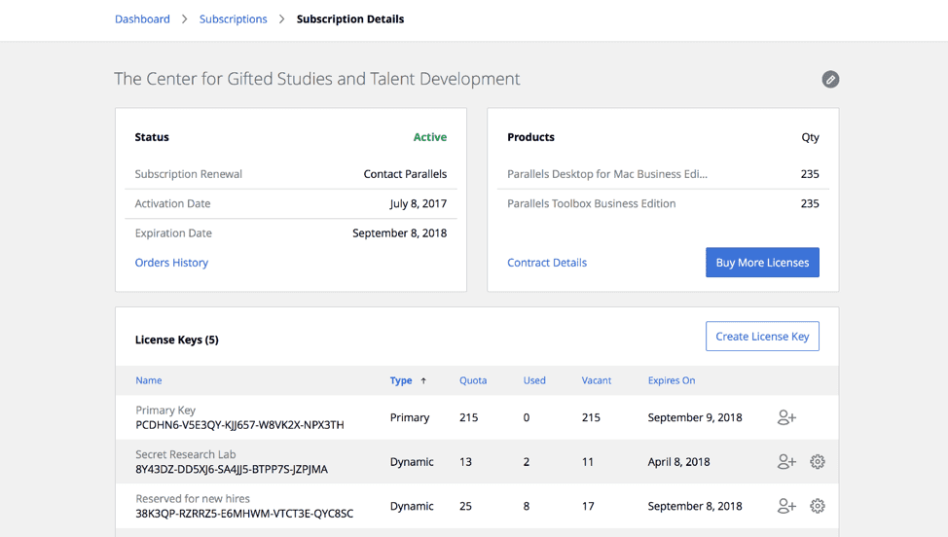Click add-user icon for Reserved for new hires
Screen dimensions: 948x537
[786, 506]
